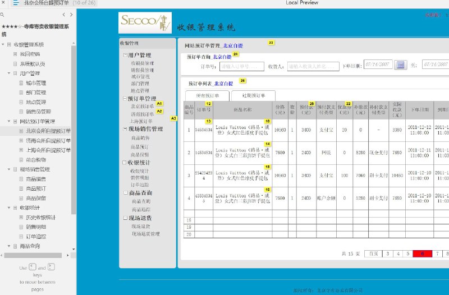Go to page 5 in pagination

pos(408,253)
